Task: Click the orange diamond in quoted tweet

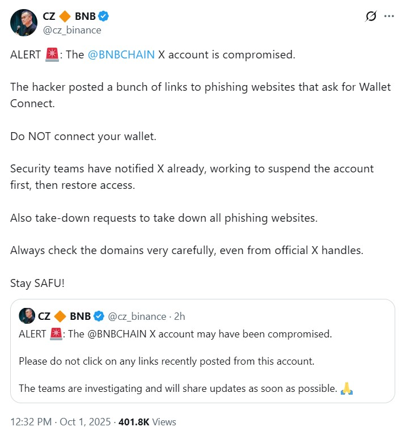Action: [60, 316]
